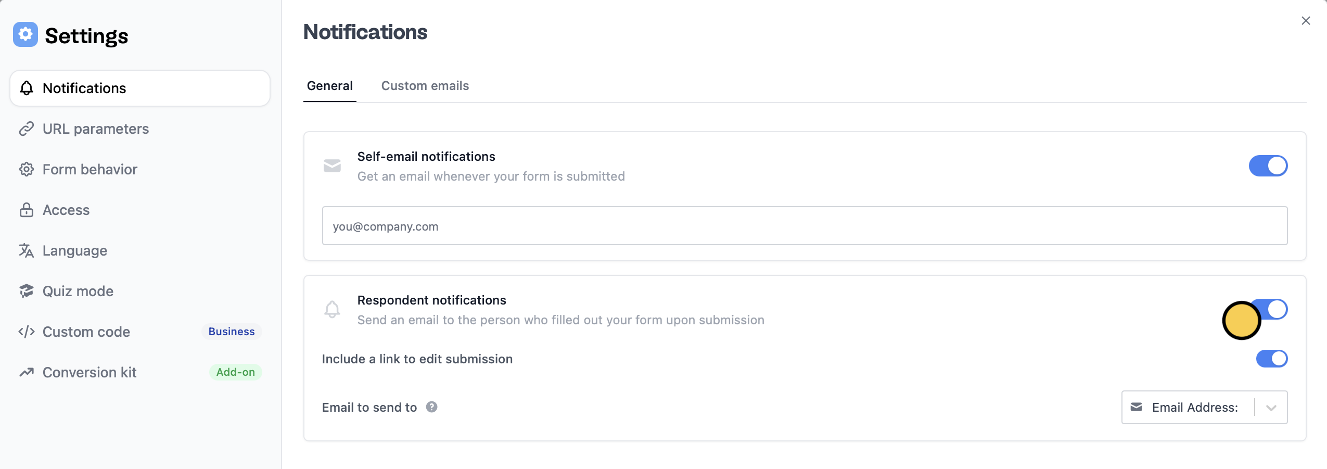Click the Custom code brackets icon

point(27,332)
